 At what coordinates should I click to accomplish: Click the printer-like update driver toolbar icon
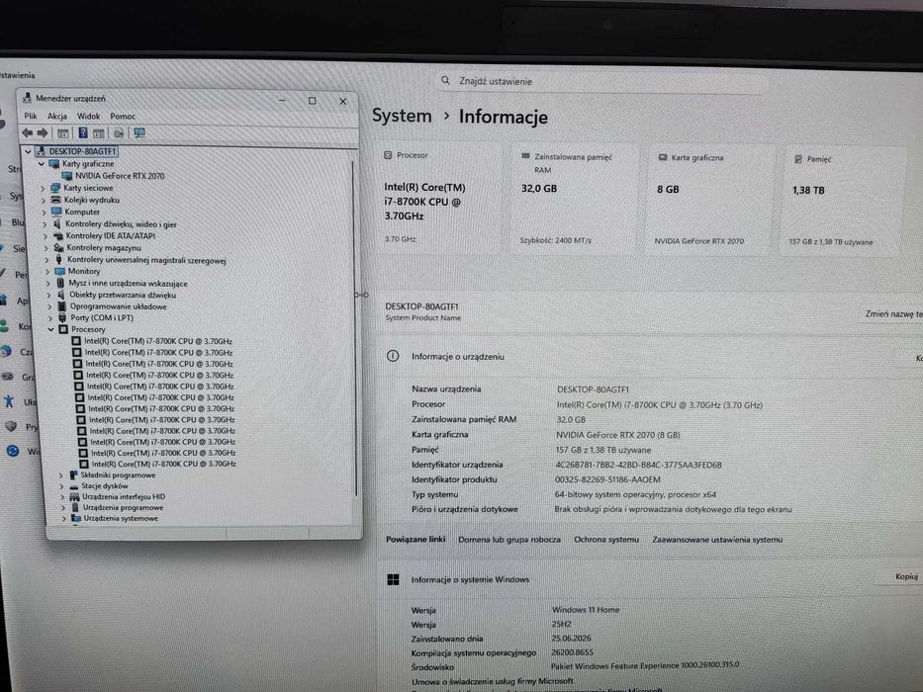119,133
